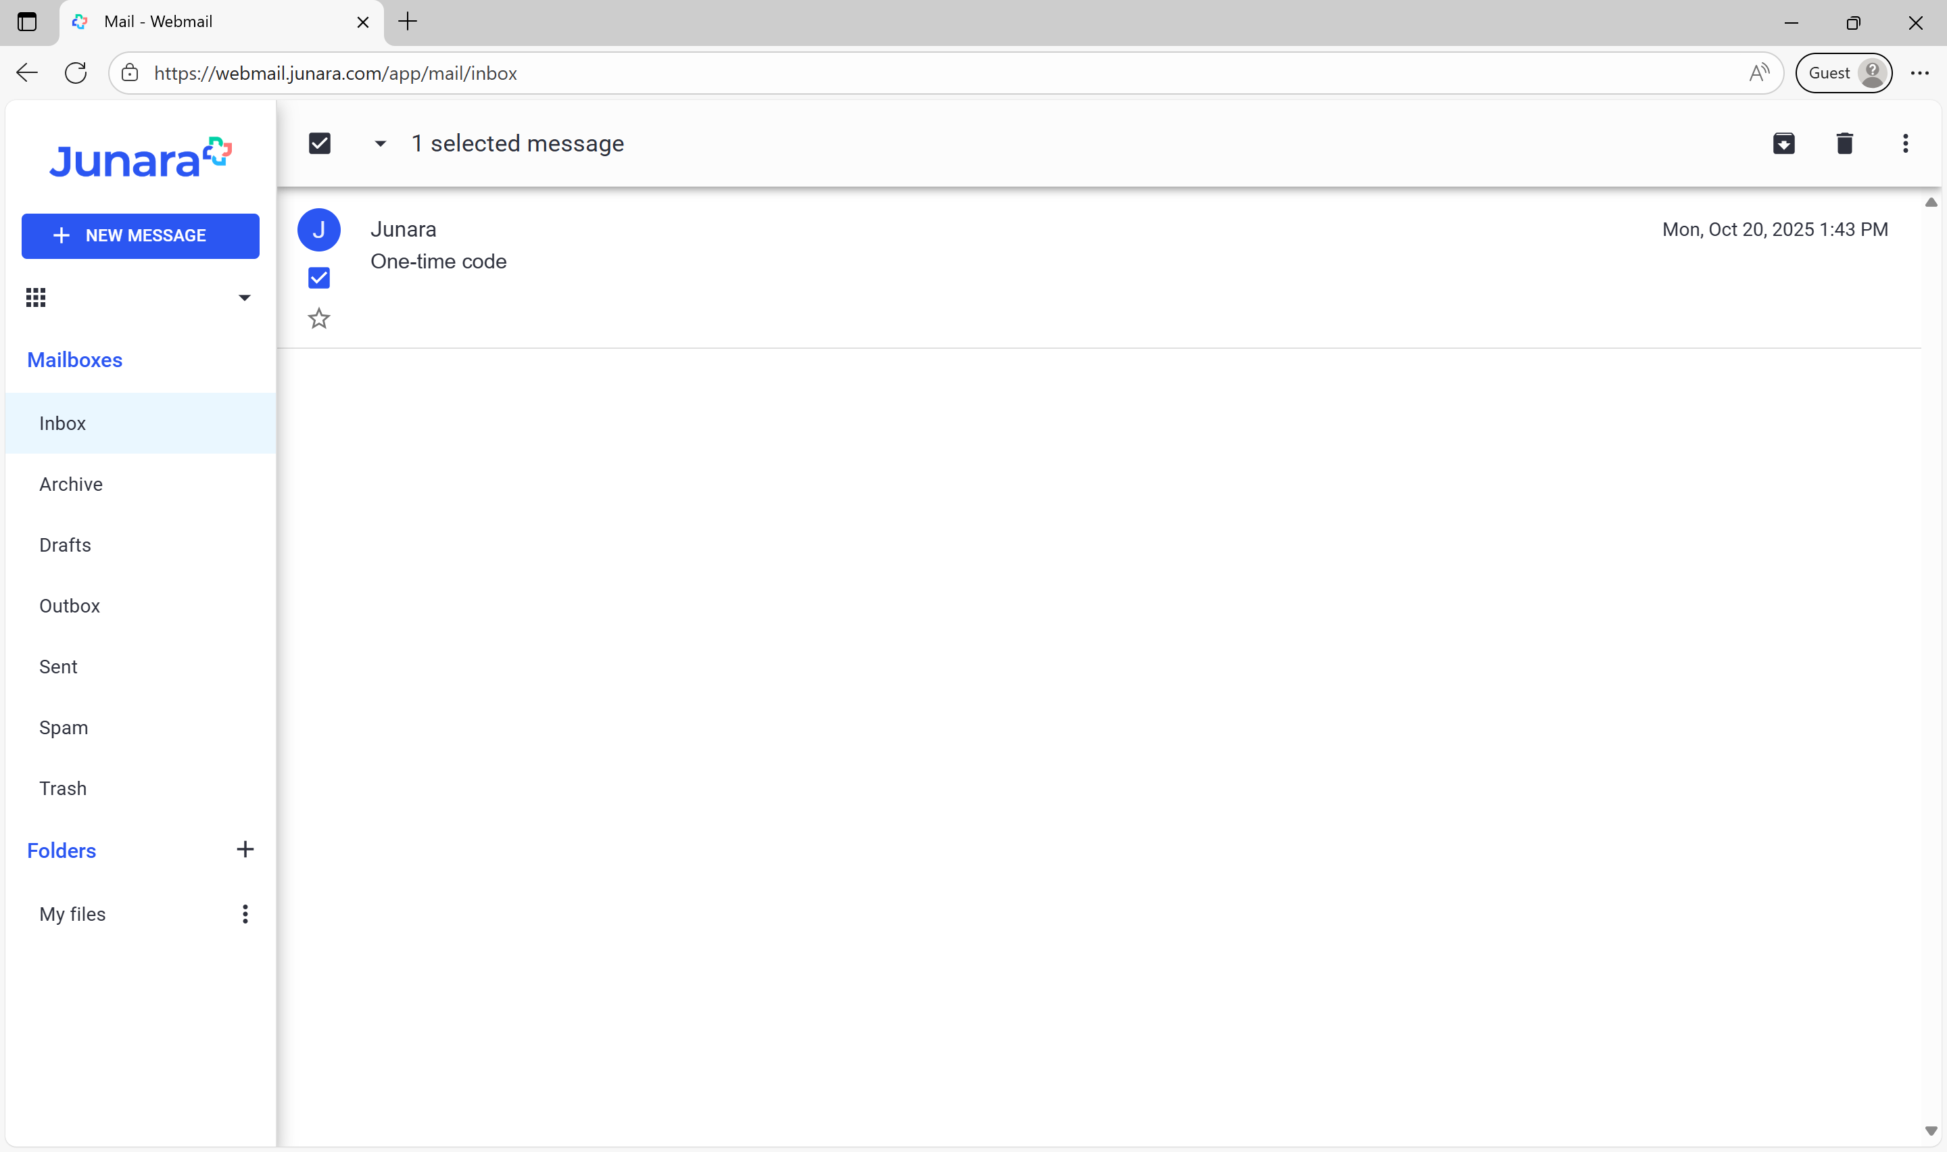Click the Mailboxes section heading

pyautogui.click(x=74, y=360)
